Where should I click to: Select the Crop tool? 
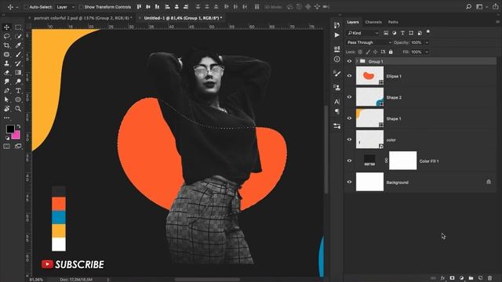(7, 45)
